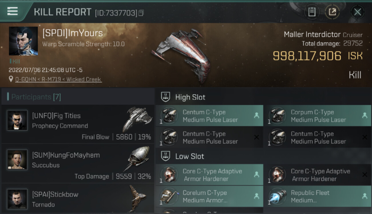
Task: Open Fig Tities character portrait
Action: (17, 120)
